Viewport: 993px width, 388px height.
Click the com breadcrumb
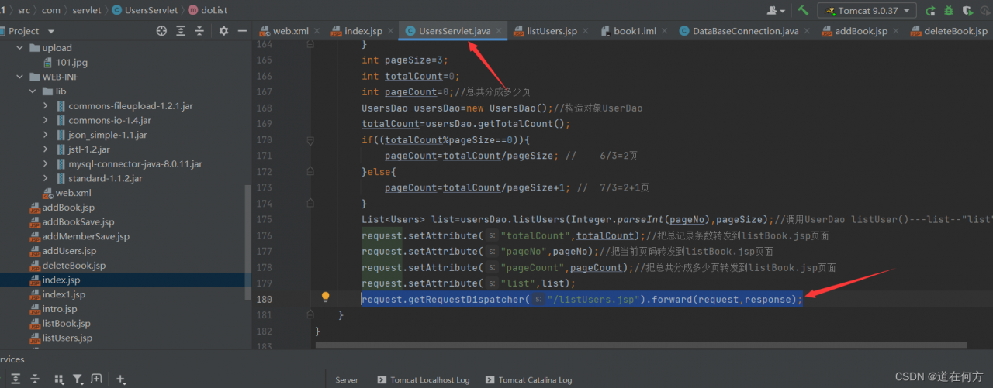coord(51,11)
